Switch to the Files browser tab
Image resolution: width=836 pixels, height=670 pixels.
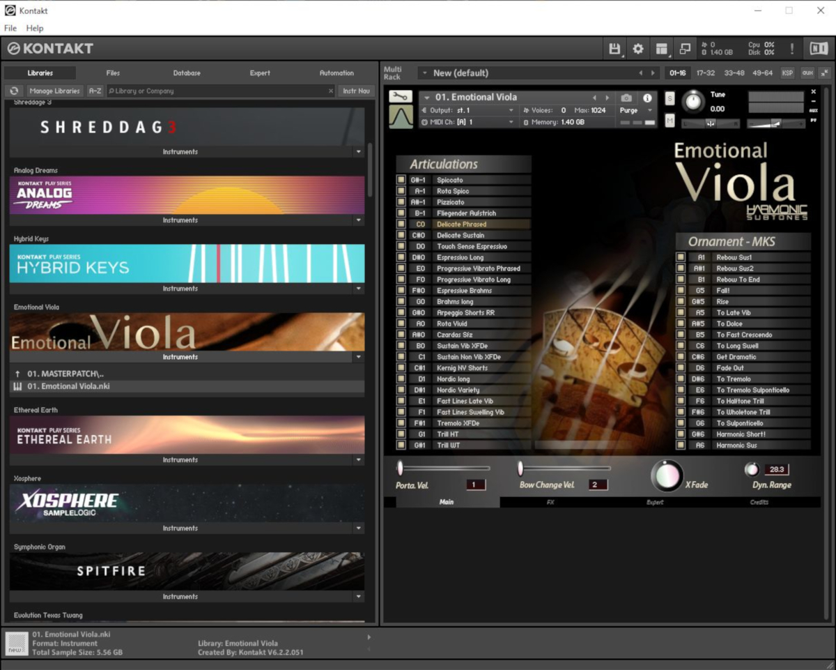point(113,73)
